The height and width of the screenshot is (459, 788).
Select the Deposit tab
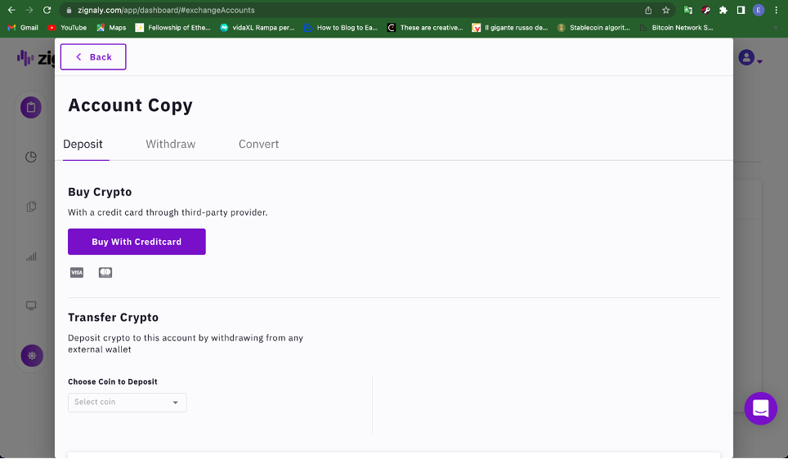(x=83, y=144)
